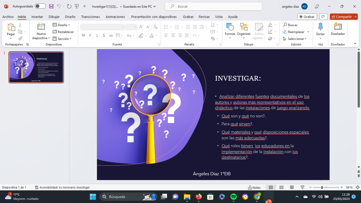The height and width of the screenshot is (203, 361).
Task: Expand the Nueva diapositiva dropdown
Action: [41, 38]
